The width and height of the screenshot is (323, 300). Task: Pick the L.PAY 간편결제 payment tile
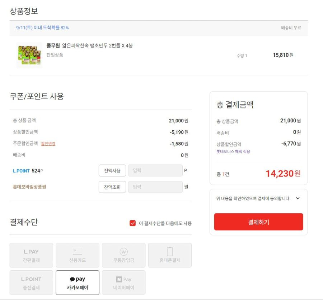(31, 255)
